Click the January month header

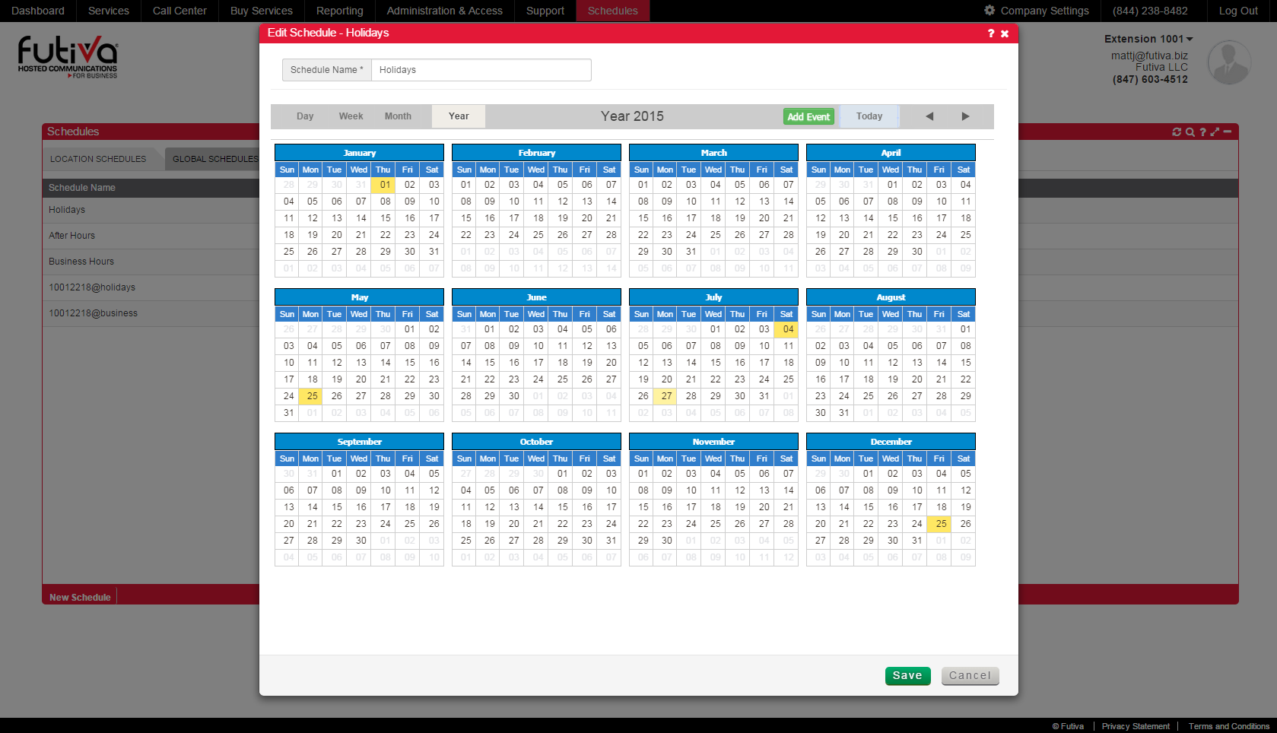click(359, 153)
